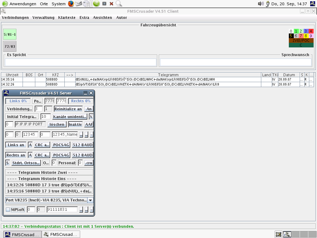Click the Reinitialize an button
Screen dimensions: 317x238
click(68, 109)
